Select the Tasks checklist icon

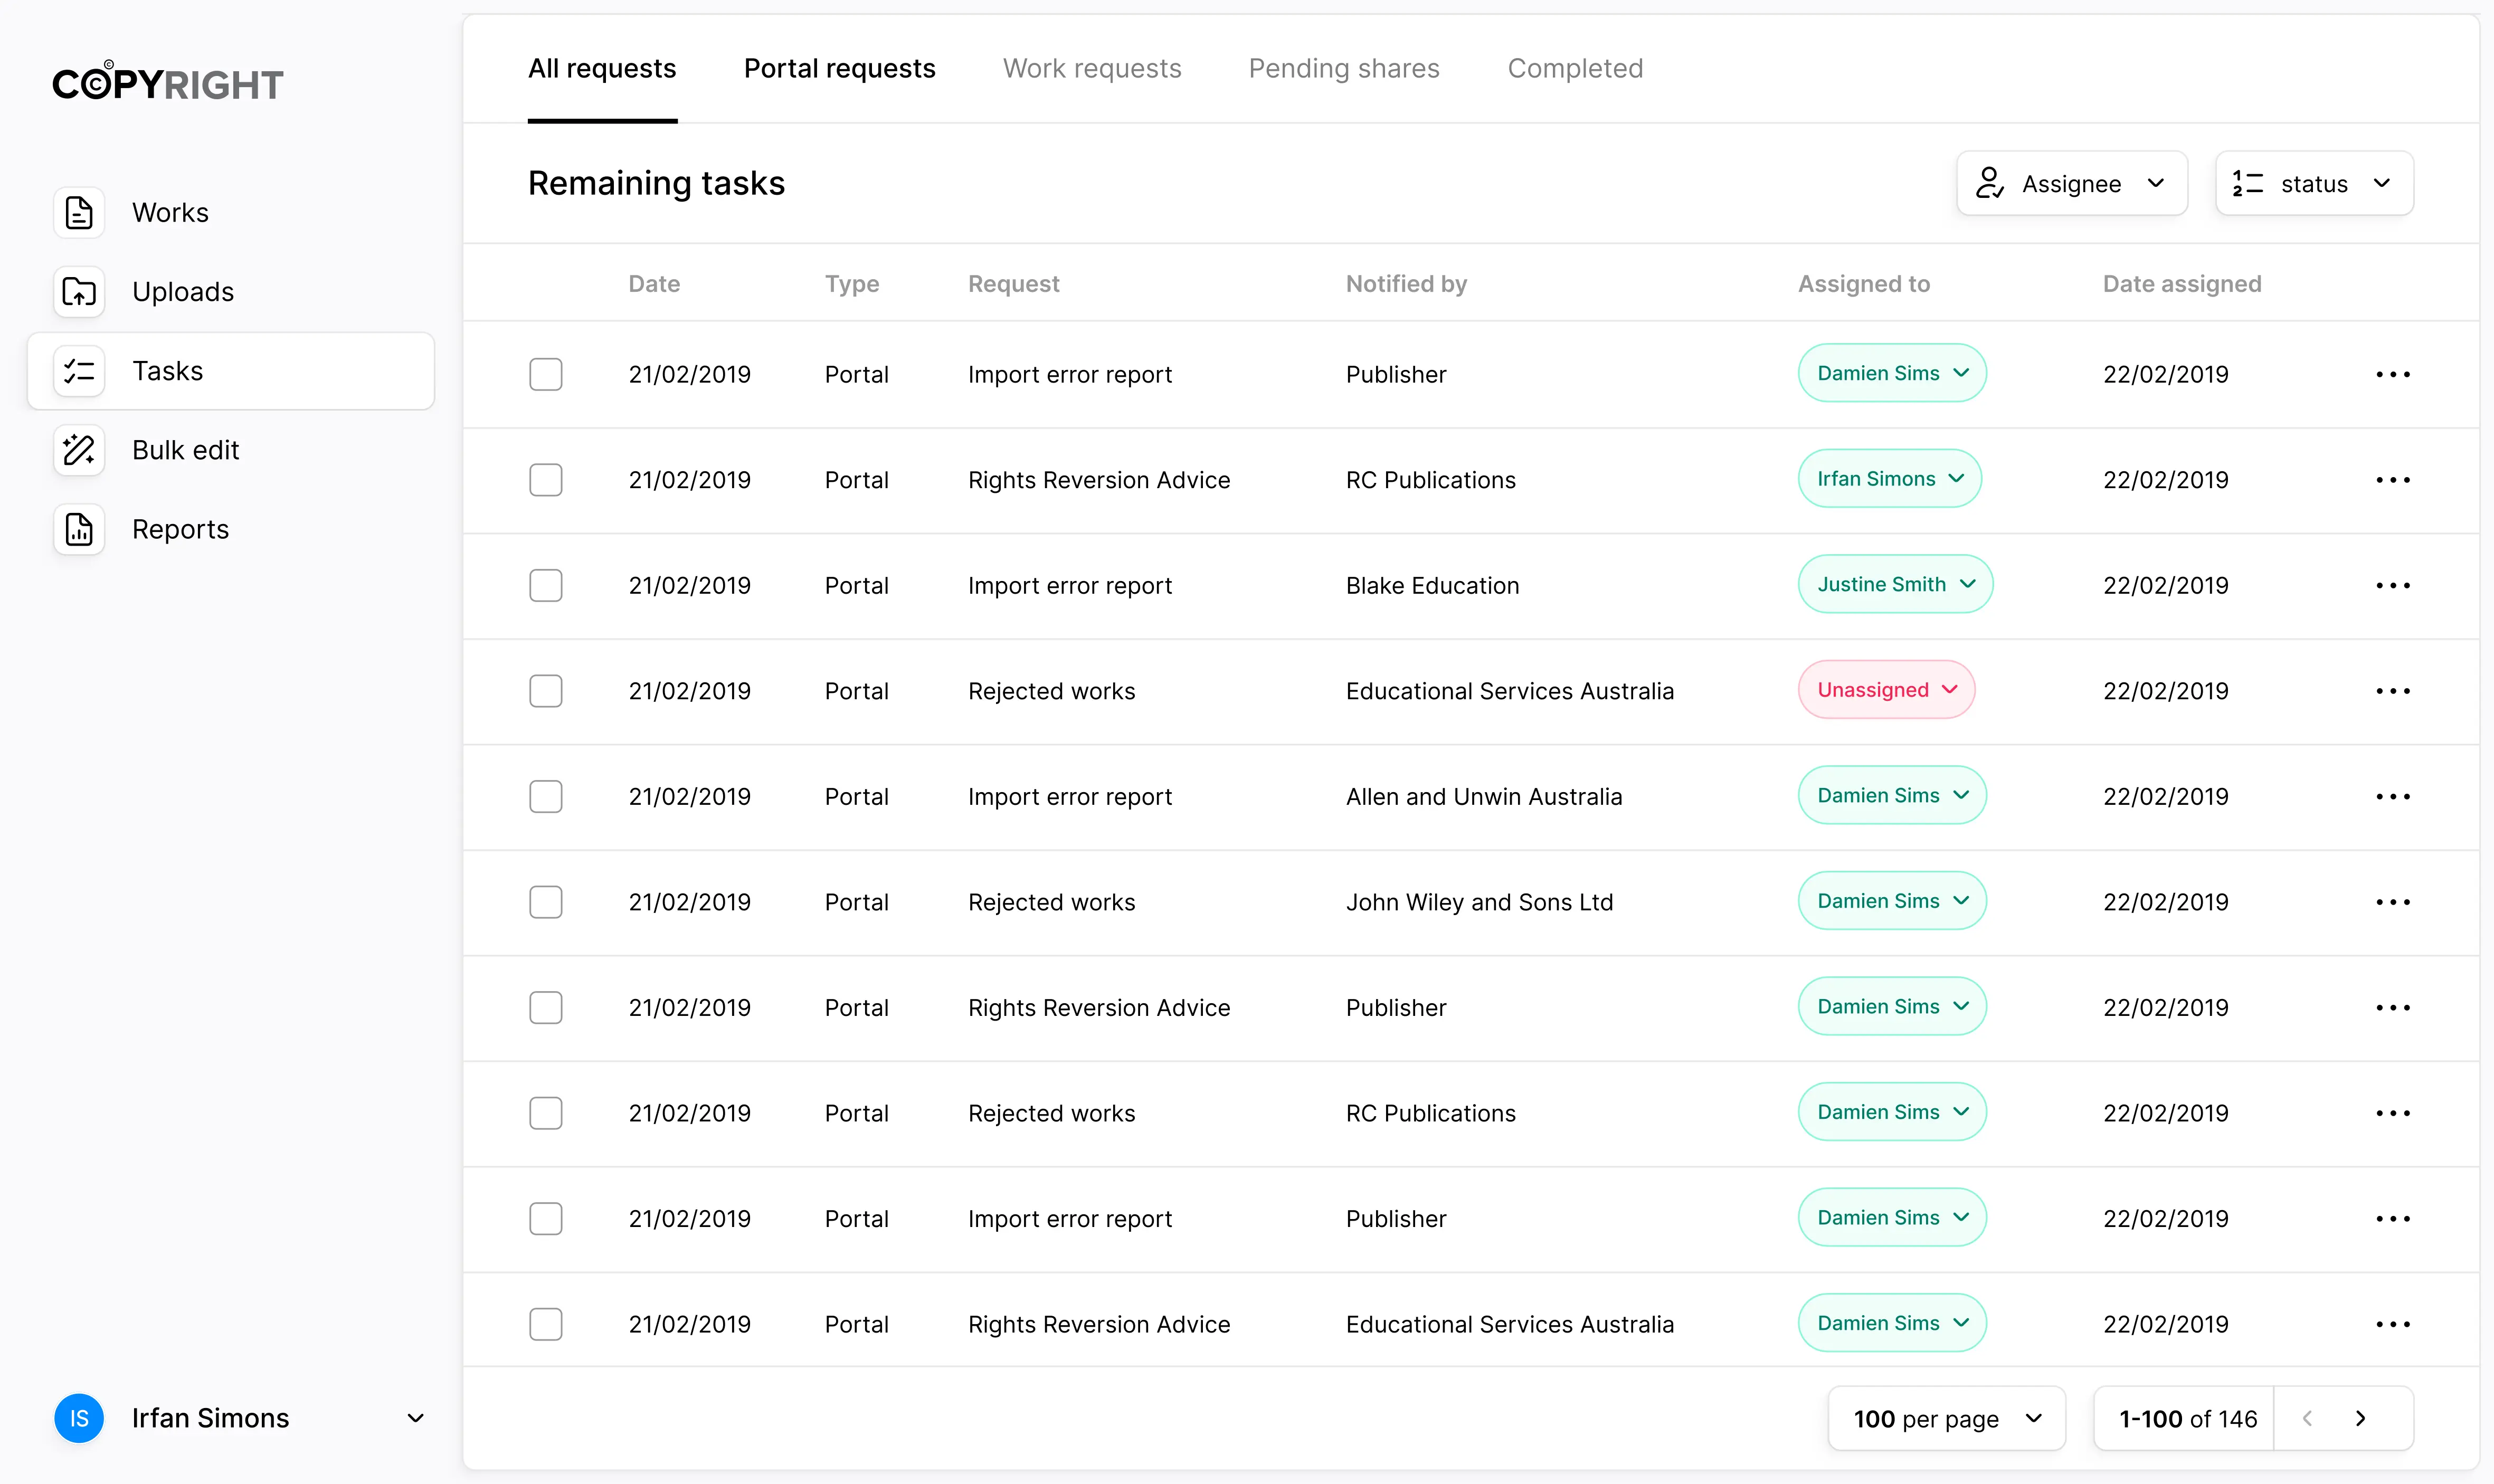pyautogui.click(x=79, y=371)
